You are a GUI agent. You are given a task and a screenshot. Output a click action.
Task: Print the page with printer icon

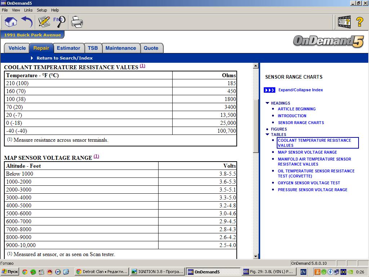pos(77,22)
